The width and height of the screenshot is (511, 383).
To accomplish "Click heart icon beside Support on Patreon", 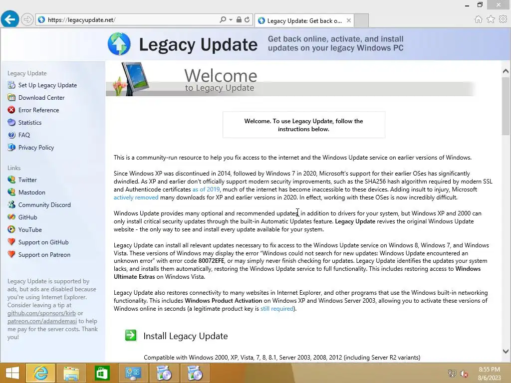I will pos(11,254).
